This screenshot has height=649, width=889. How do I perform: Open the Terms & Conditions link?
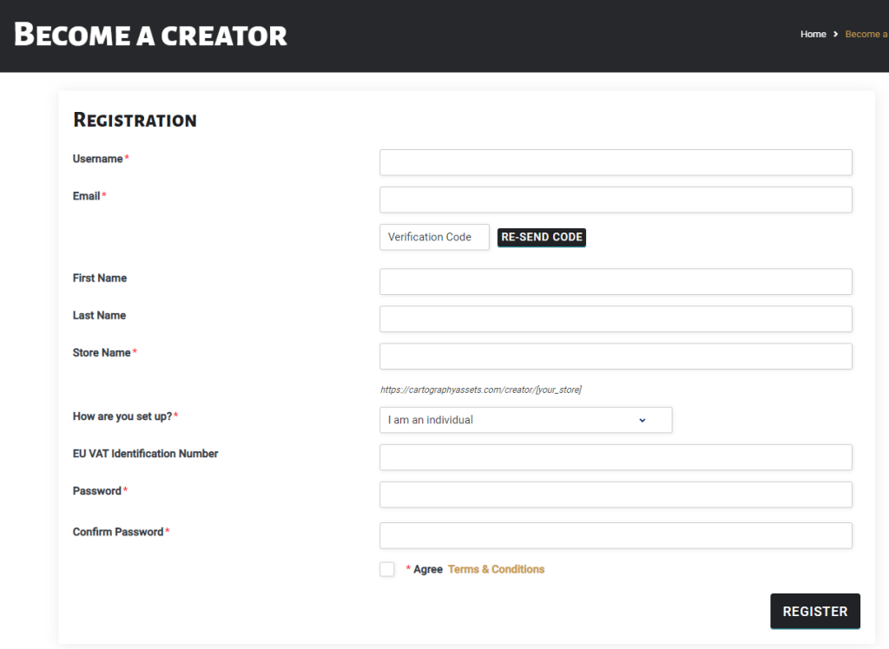tap(496, 569)
